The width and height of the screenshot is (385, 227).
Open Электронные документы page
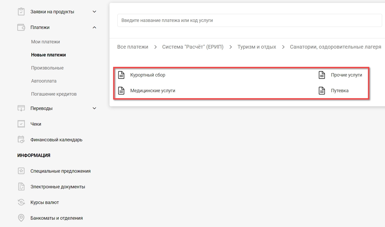[x=58, y=187]
